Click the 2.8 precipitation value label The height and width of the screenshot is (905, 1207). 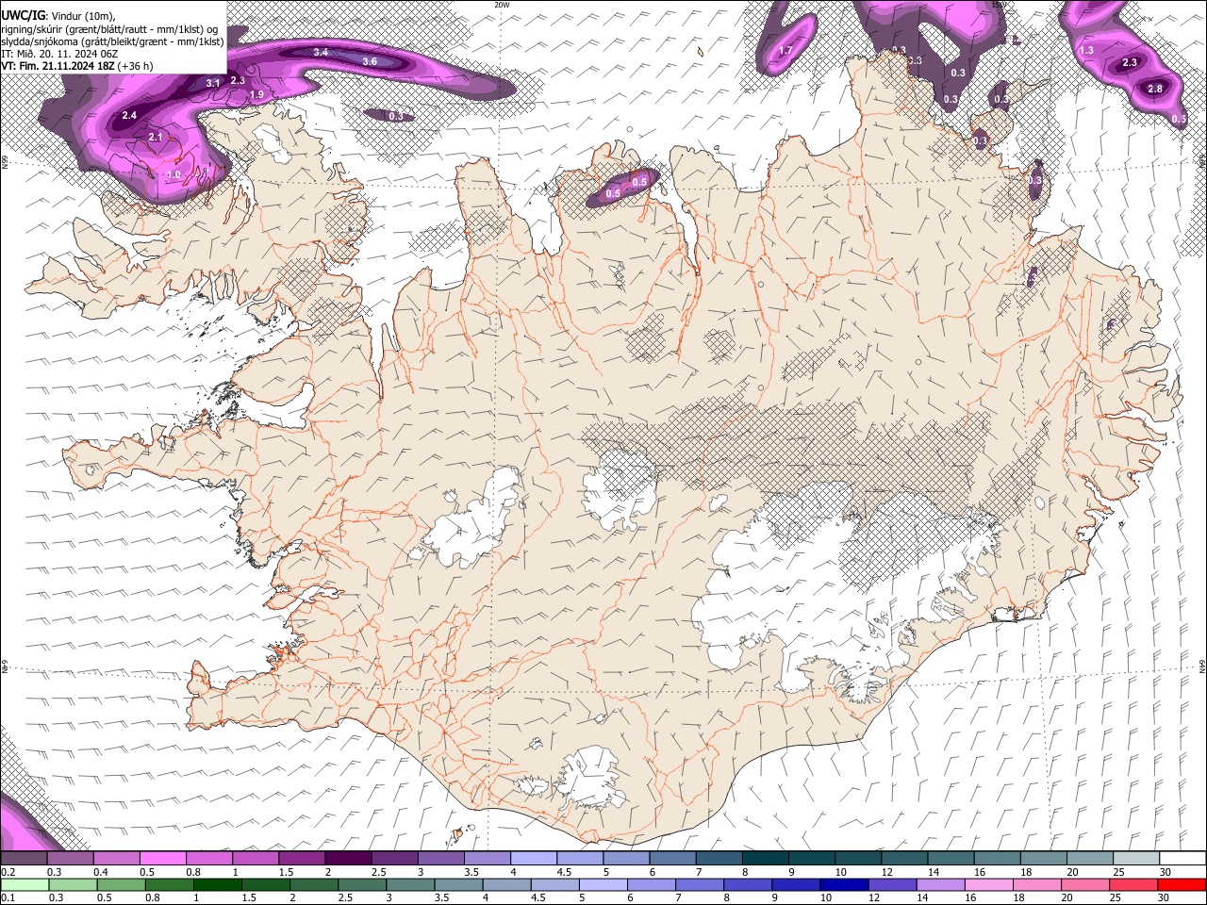click(1155, 89)
